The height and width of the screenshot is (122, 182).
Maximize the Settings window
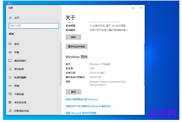[133, 8]
